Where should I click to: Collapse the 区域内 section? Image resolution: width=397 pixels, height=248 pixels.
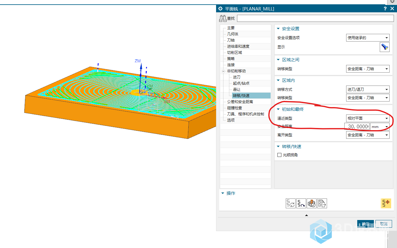278,80
